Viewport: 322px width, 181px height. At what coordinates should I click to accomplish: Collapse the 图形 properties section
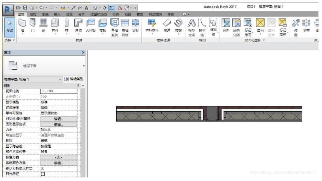[x=78, y=86]
